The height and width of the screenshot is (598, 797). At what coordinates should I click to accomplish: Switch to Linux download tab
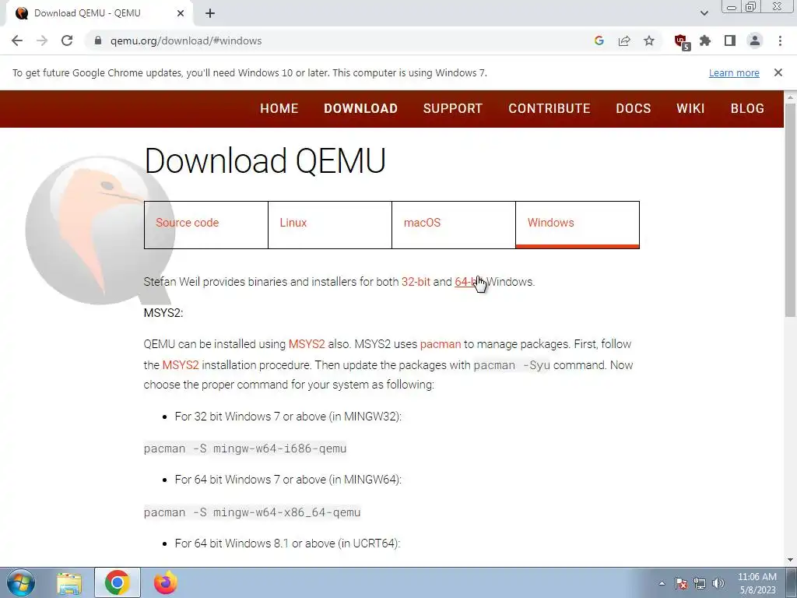tap(330, 225)
